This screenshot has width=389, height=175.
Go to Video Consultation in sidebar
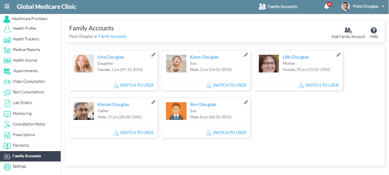tap(29, 82)
